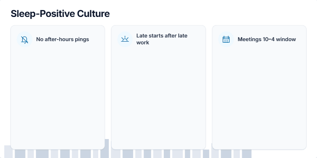Click the empty body of the Meetings 10–4 card
The width and height of the screenshot is (317, 158).
(259, 97)
